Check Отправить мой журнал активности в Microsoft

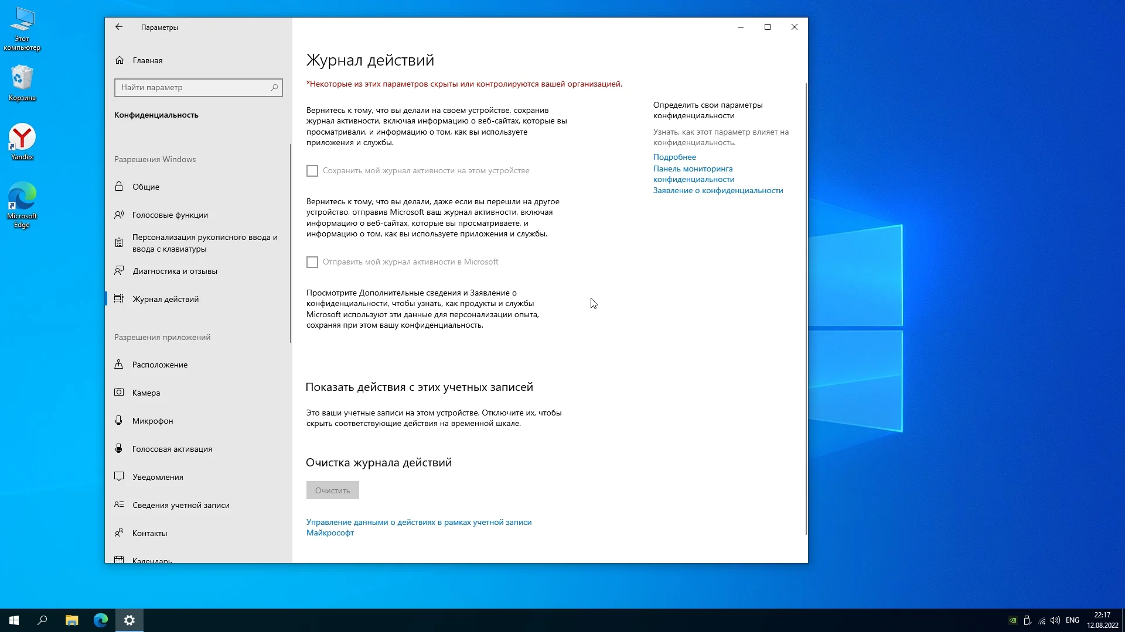312,262
